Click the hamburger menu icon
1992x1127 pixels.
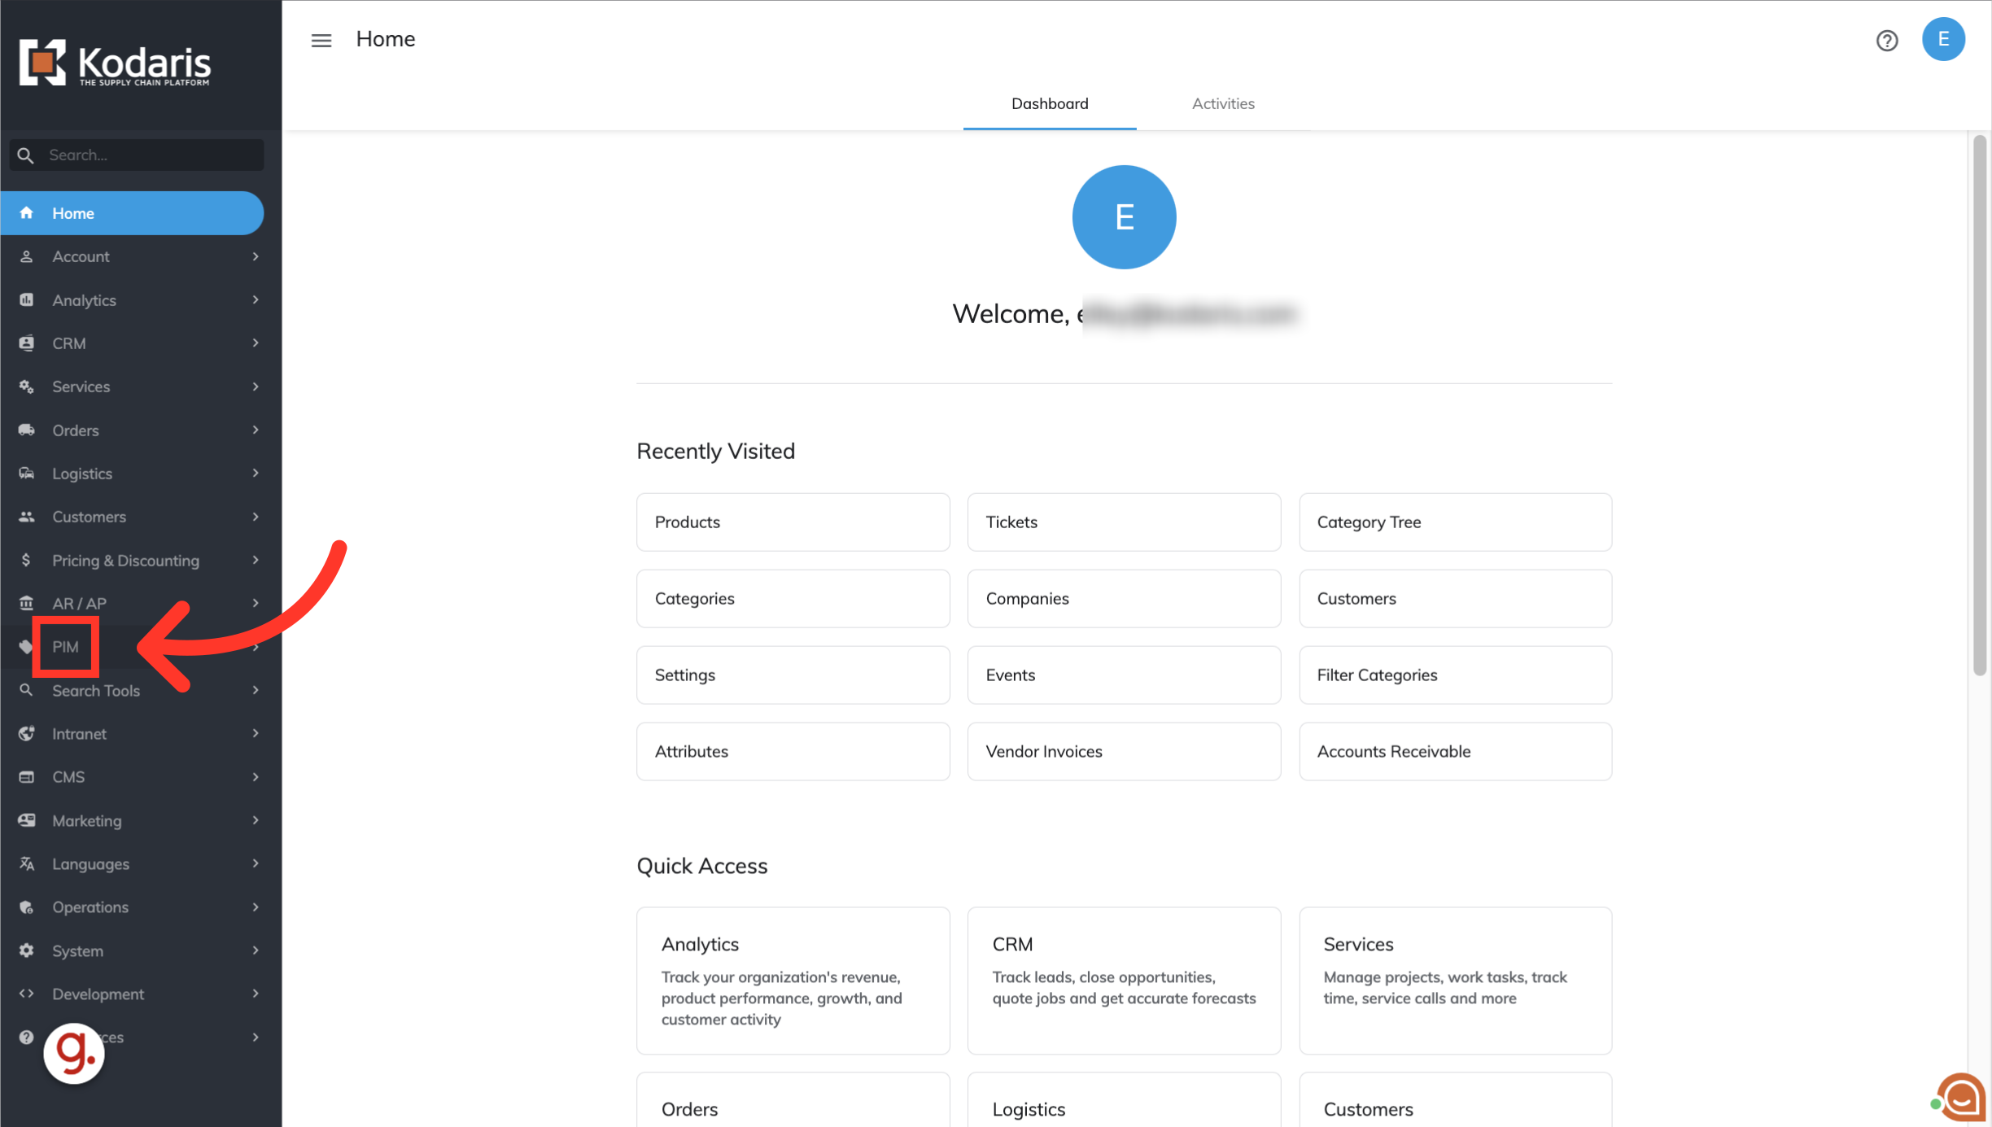tap(321, 40)
